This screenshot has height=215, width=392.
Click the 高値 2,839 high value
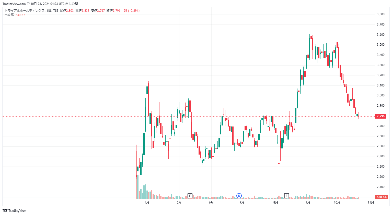point(82,11)
